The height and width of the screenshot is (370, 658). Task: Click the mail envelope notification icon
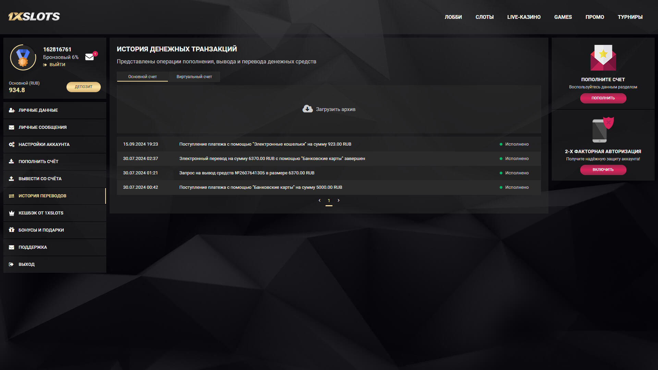pos(90,57)
